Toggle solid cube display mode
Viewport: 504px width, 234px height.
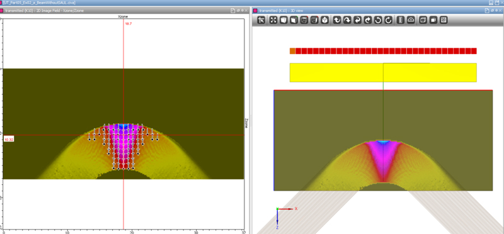(433, 20)
